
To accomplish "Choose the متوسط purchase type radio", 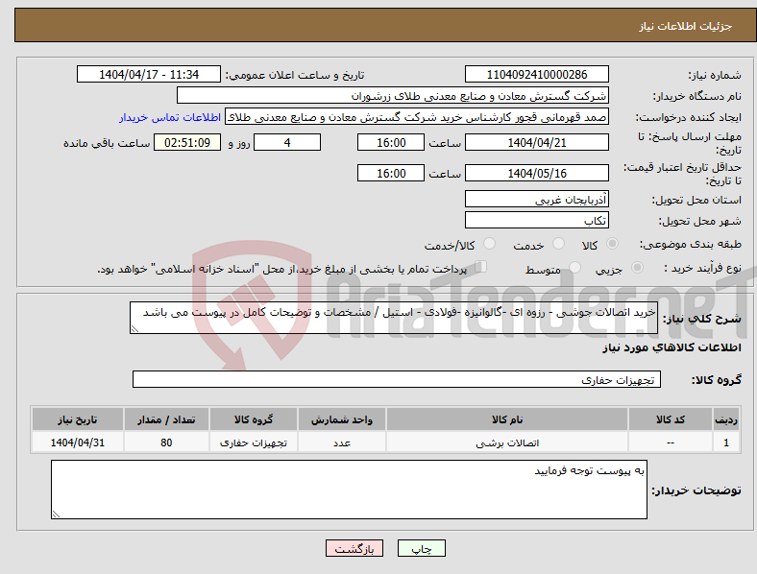I will [x=574, y=267].
